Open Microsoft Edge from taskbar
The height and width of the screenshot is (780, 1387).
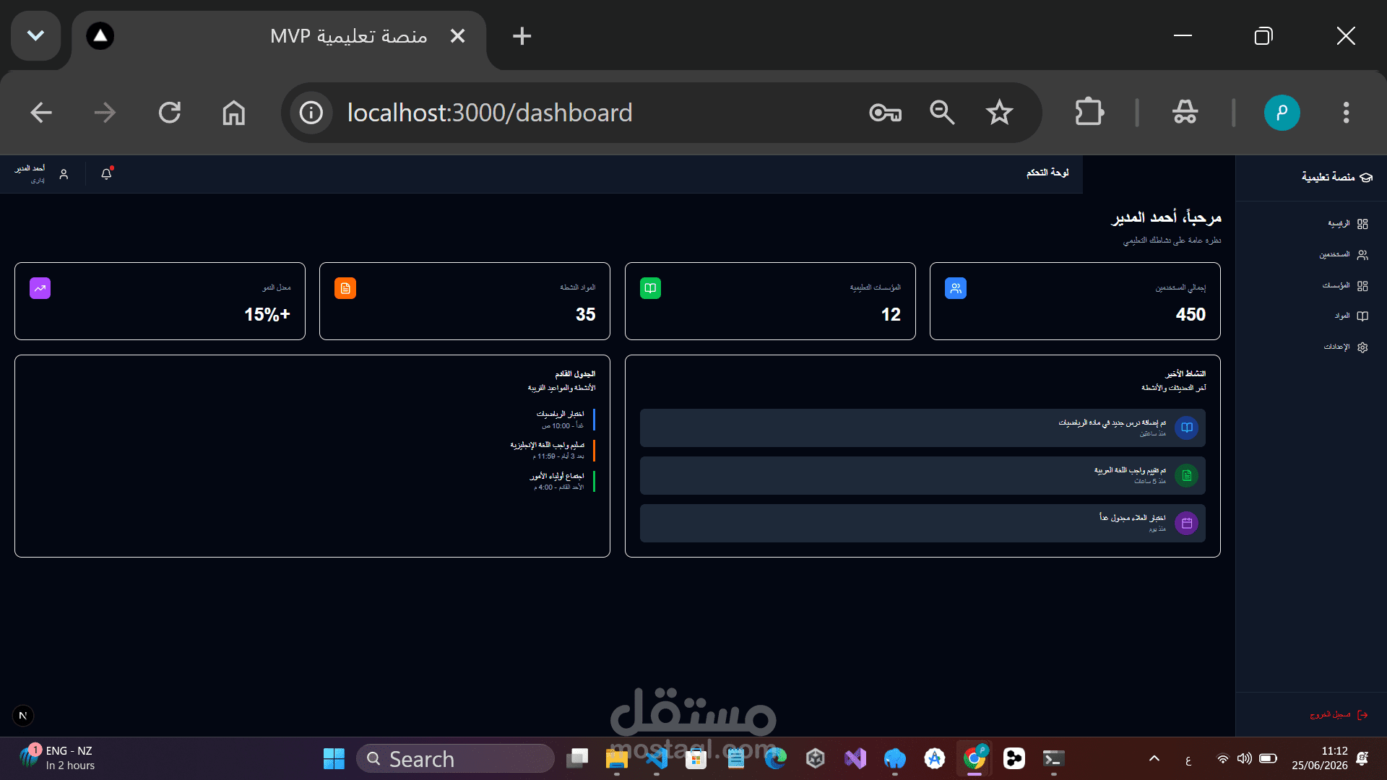pos(776,759)
